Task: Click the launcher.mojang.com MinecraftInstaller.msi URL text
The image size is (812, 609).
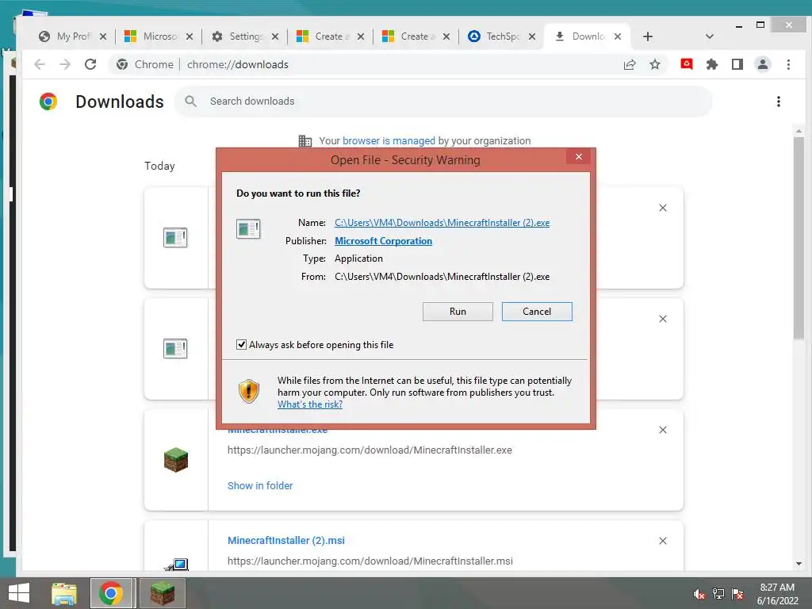Action: pos(370,561)
